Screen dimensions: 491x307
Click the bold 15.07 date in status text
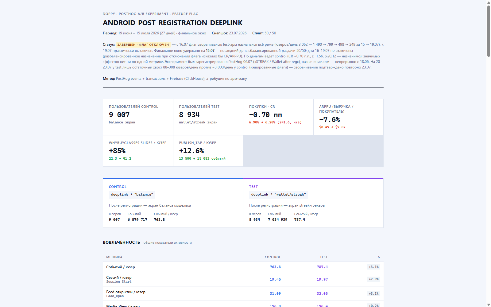click(x=210, y=51)
